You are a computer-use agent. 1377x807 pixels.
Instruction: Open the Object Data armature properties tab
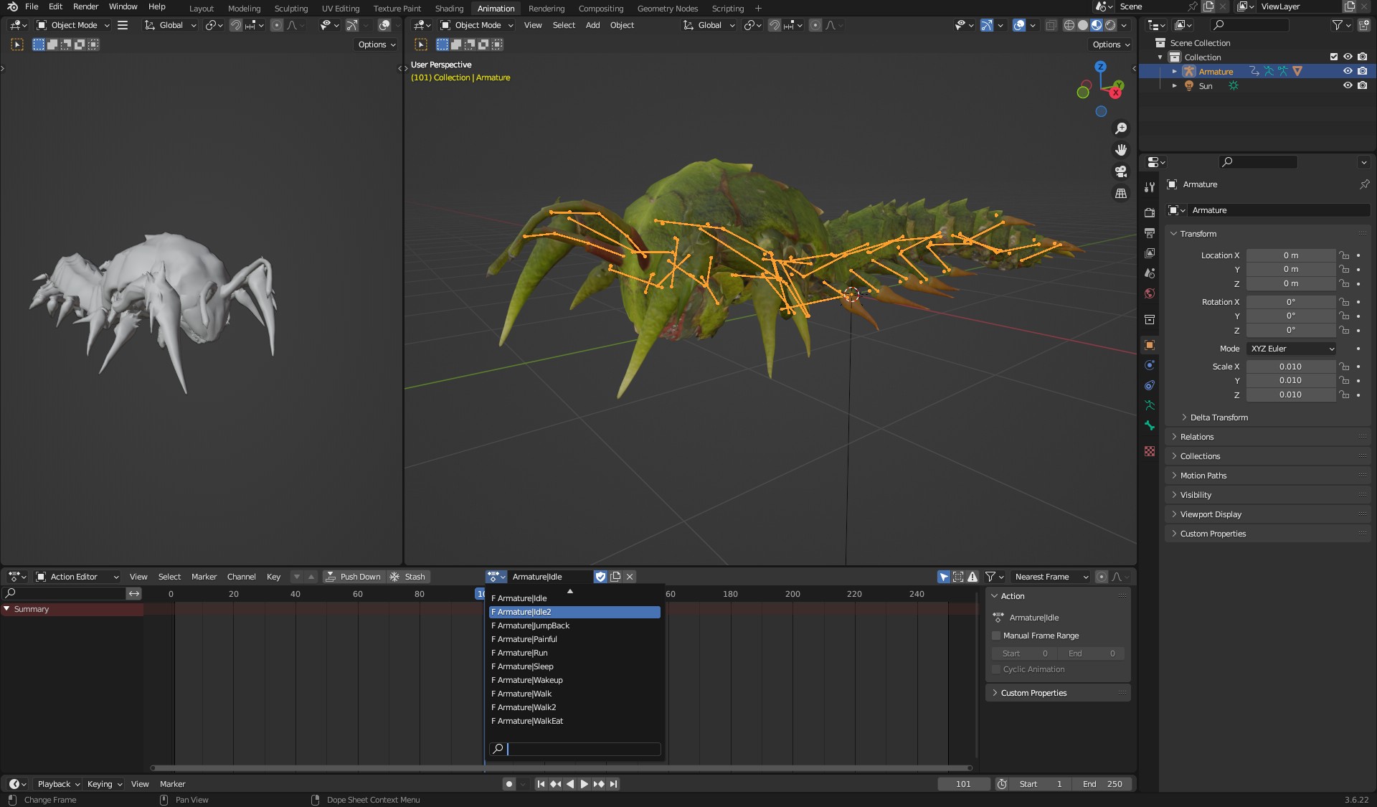(1150, 405)
